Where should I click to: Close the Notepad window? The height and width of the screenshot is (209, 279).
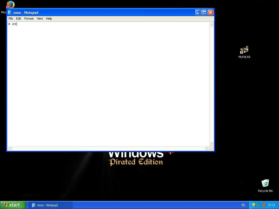click(x=211, y=12)
